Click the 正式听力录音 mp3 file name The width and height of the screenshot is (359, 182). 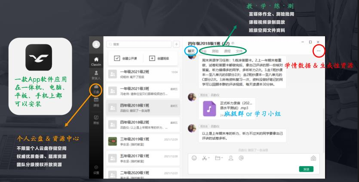tap(236, 105)
